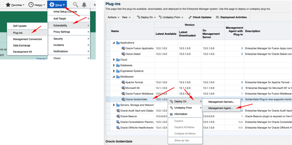Open the Notifications submenu
Viewport: 292px width, 145px height.
69,51
